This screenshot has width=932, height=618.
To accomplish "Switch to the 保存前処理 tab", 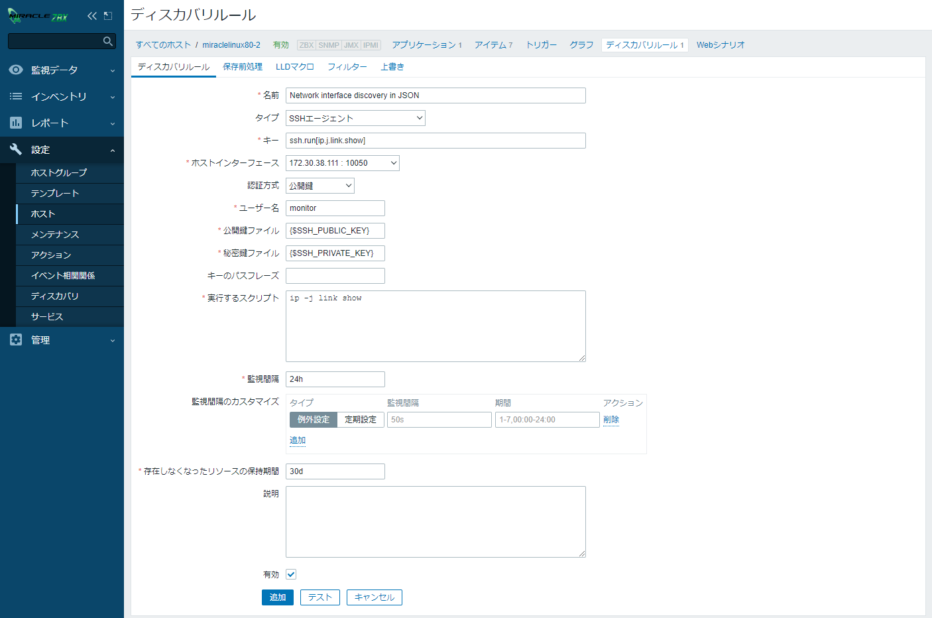I will [x=243, y=67].
